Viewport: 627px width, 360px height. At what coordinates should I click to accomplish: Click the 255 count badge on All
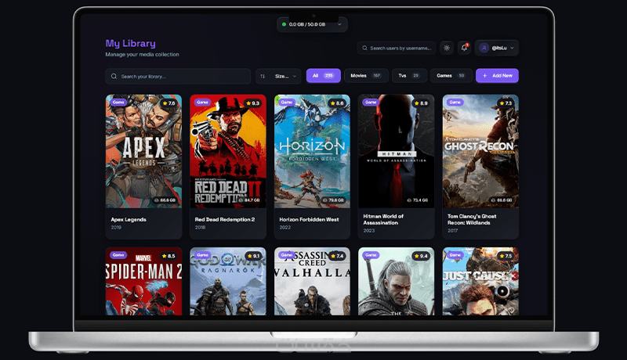pos(328,75)
